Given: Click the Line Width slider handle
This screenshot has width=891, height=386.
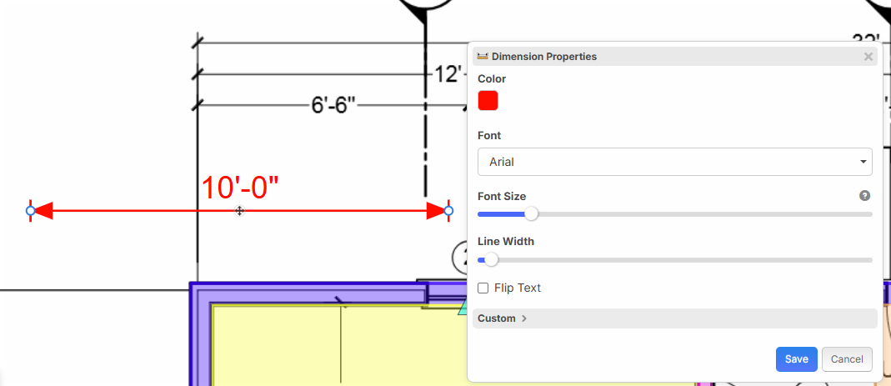Looking at the screenshot, I should coord(491,260).
